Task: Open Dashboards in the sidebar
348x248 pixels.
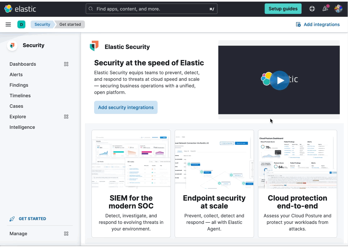Action: tap(23, 64)
